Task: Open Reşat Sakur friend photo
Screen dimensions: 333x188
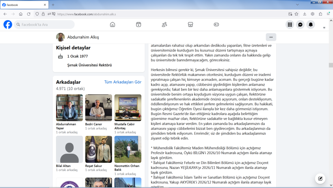Action: click(99, 149)
